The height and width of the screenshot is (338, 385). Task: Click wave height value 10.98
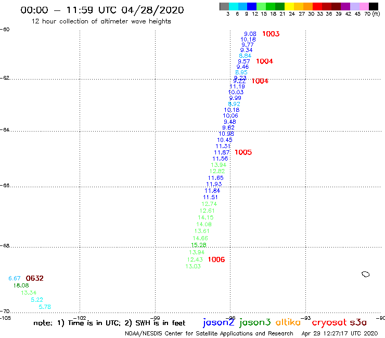pyautogui.click(x=226, y=134)
